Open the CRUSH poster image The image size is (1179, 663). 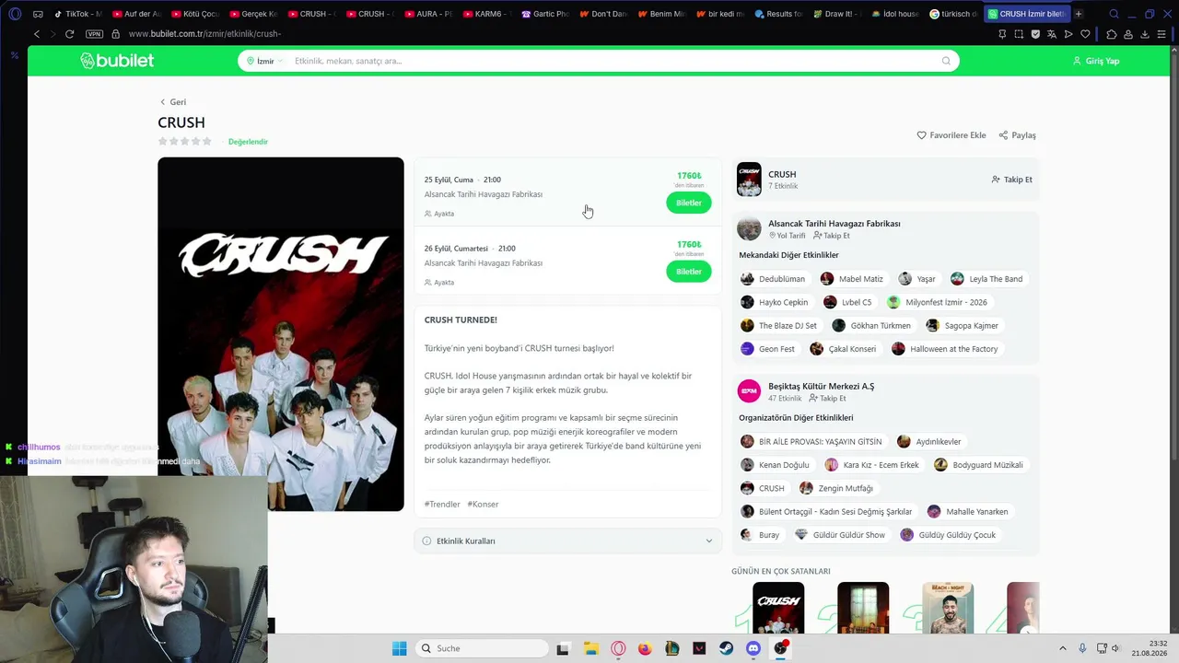coord(281,334)
